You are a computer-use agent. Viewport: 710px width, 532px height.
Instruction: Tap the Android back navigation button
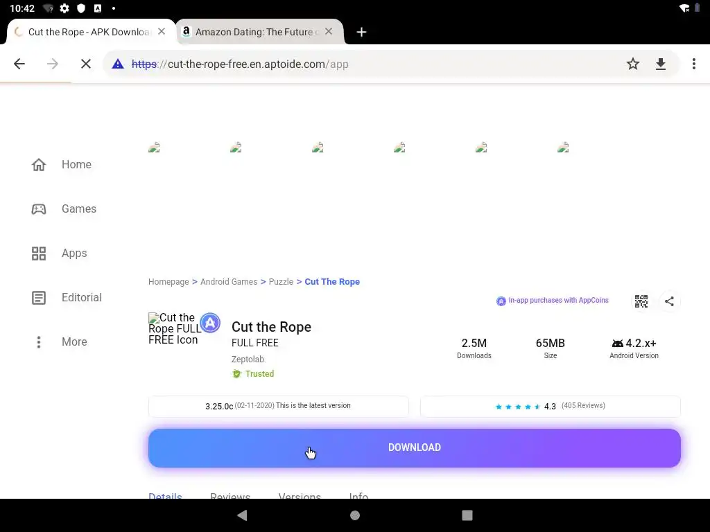[242, 515]
